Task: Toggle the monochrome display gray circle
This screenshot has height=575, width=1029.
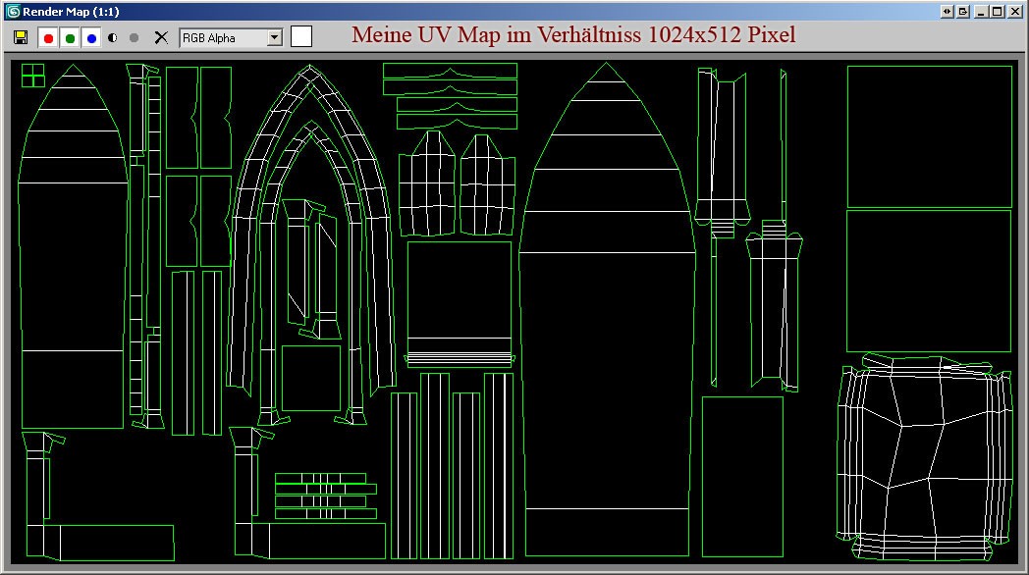Action: point(134,38)
